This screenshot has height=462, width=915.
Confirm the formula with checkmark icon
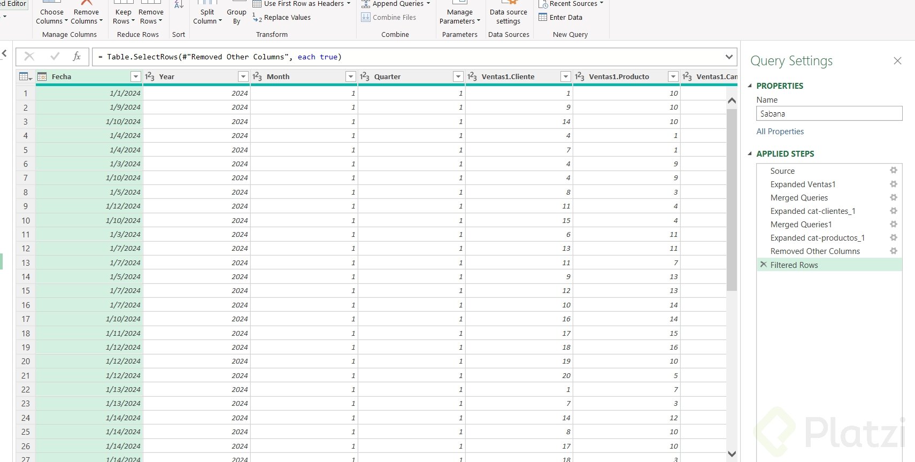coord(55,57)
